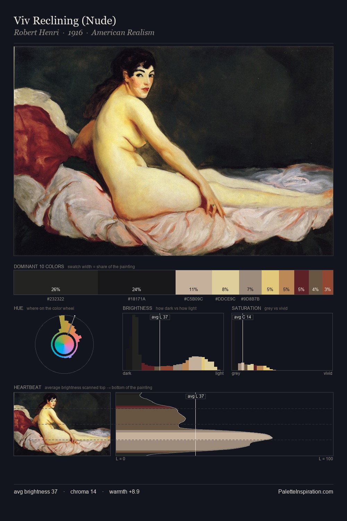Click the hex code '#18171A' label

click(x=137, y=299)
